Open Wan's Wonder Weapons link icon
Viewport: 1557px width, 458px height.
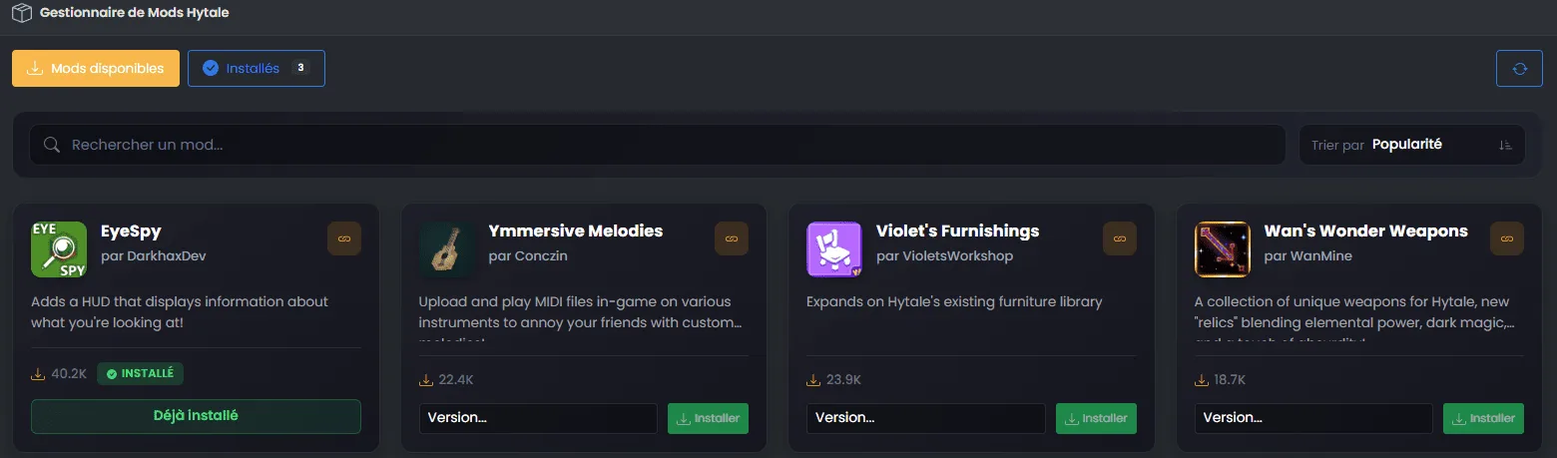(x=1507, y=239)
